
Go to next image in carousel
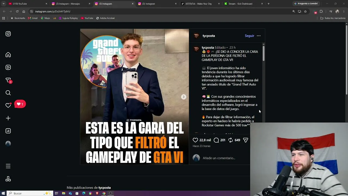(184, 97)
